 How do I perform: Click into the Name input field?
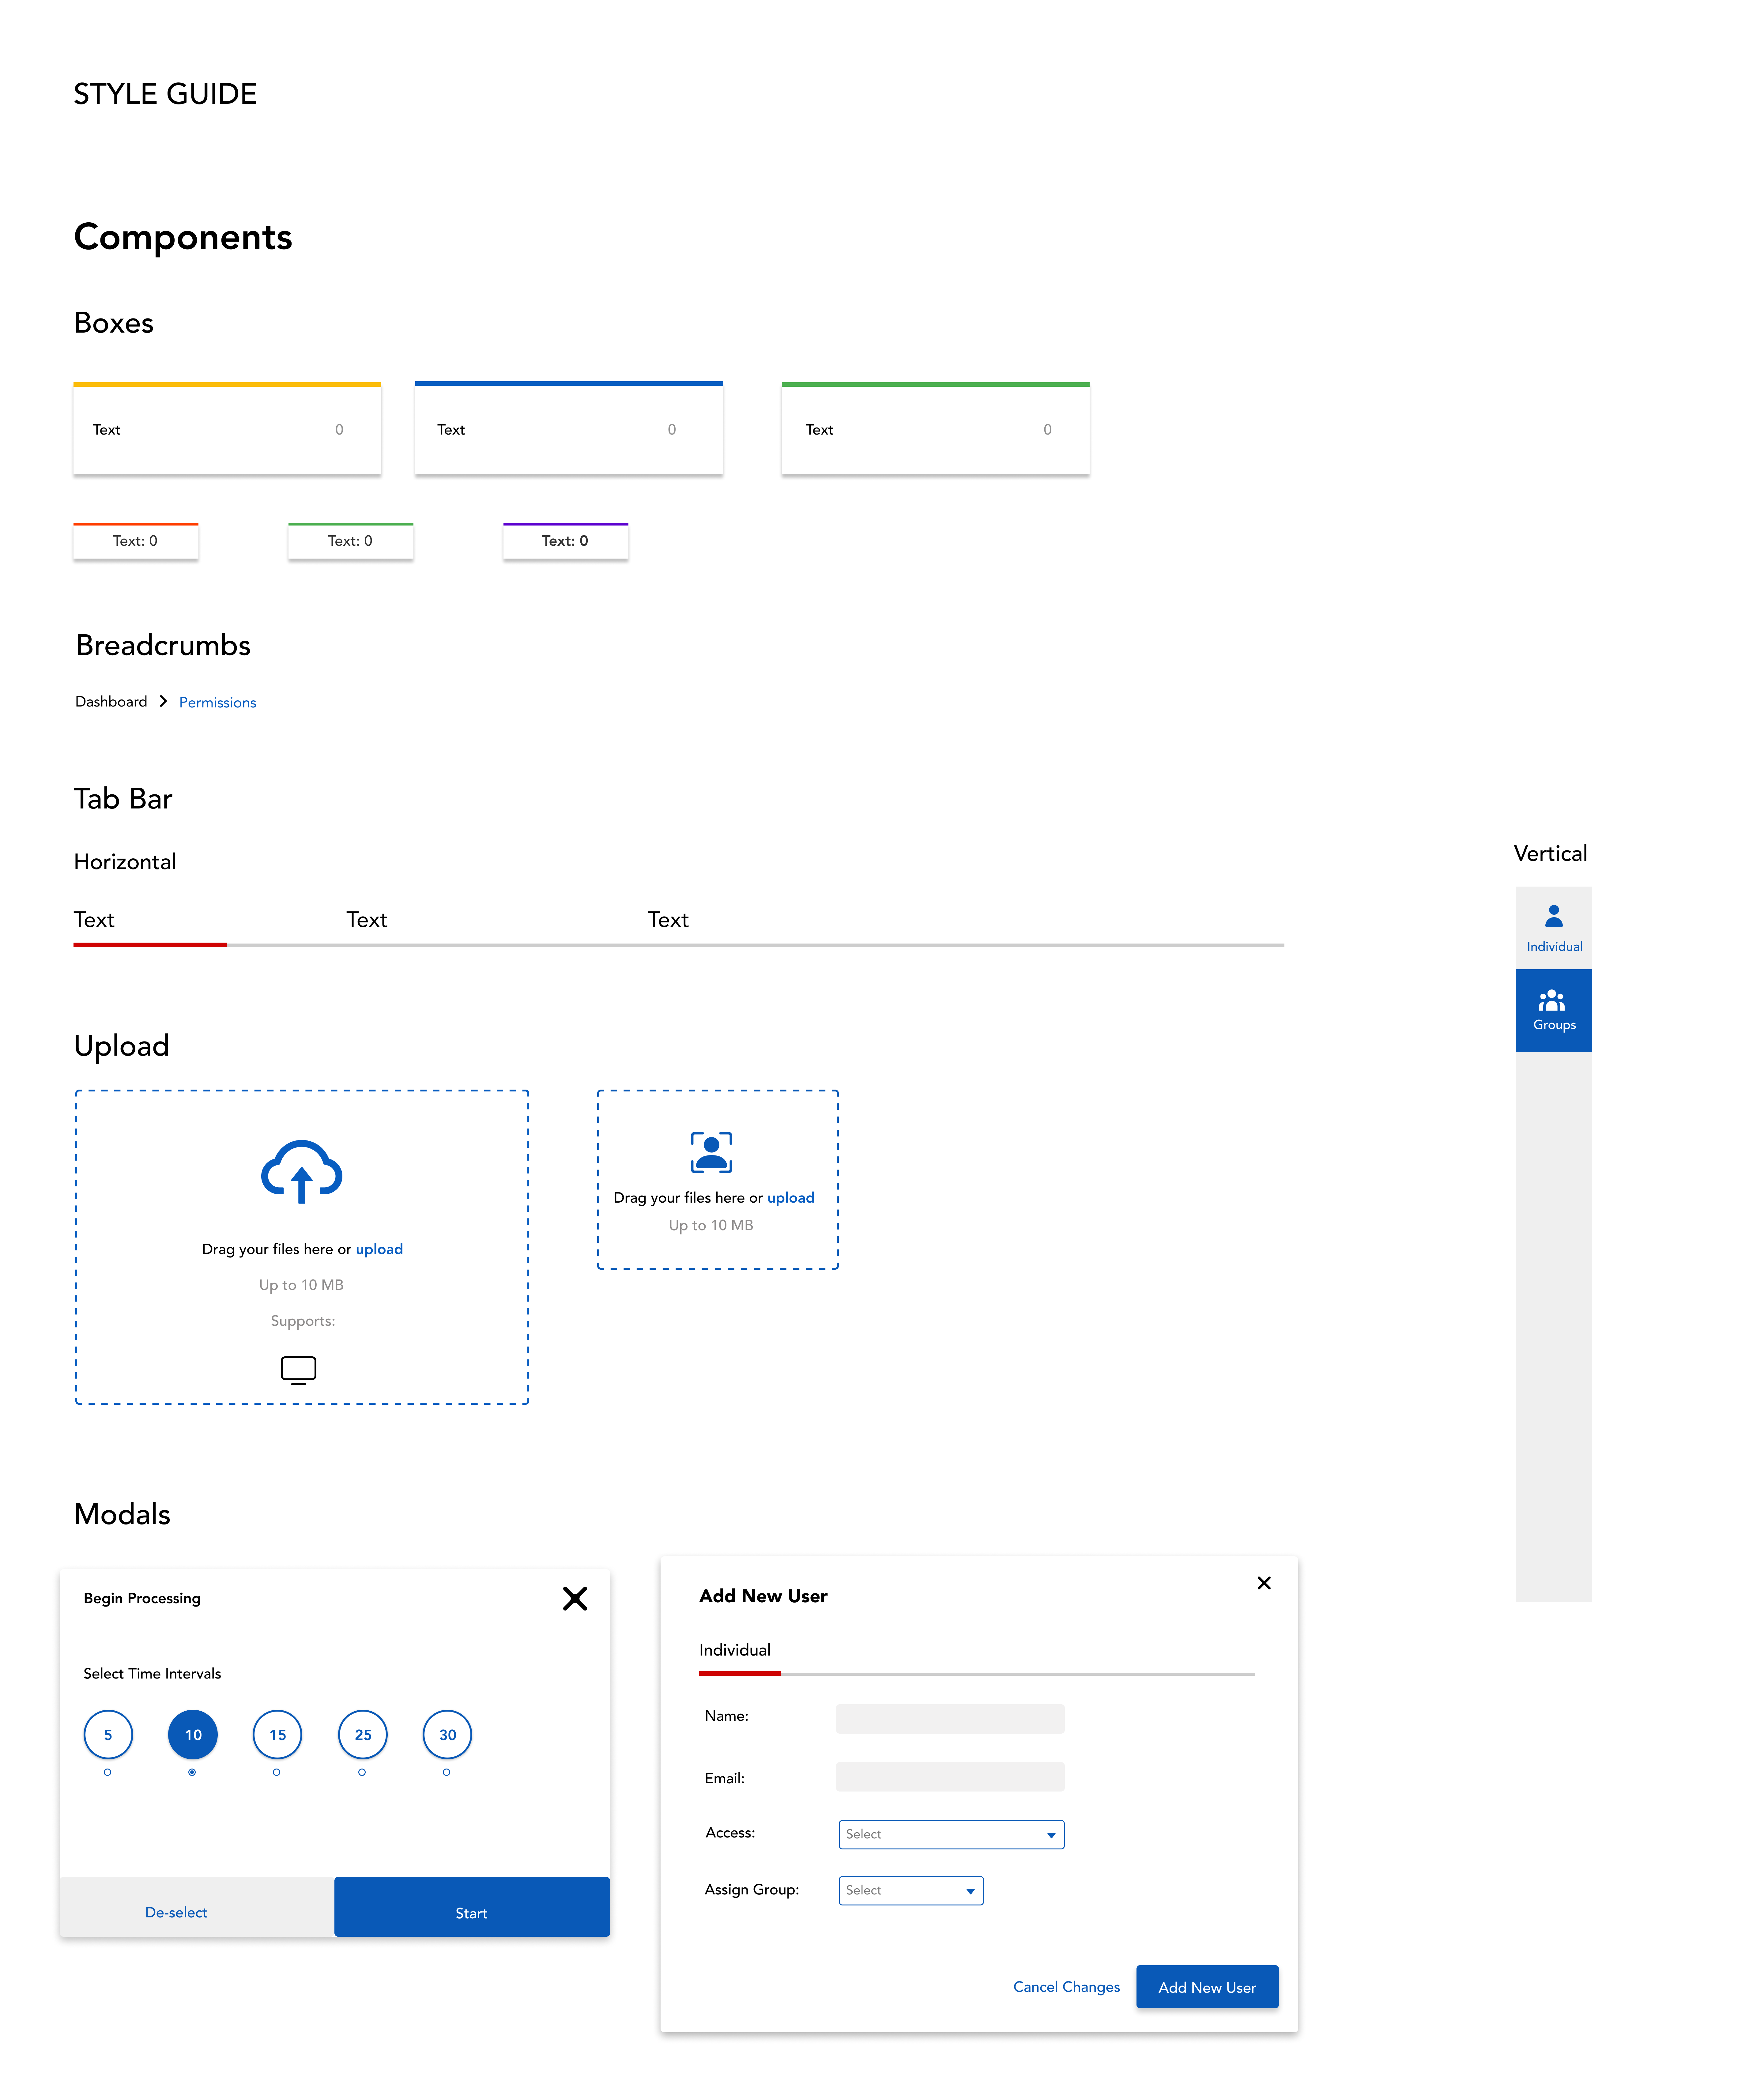[950, 1719]
